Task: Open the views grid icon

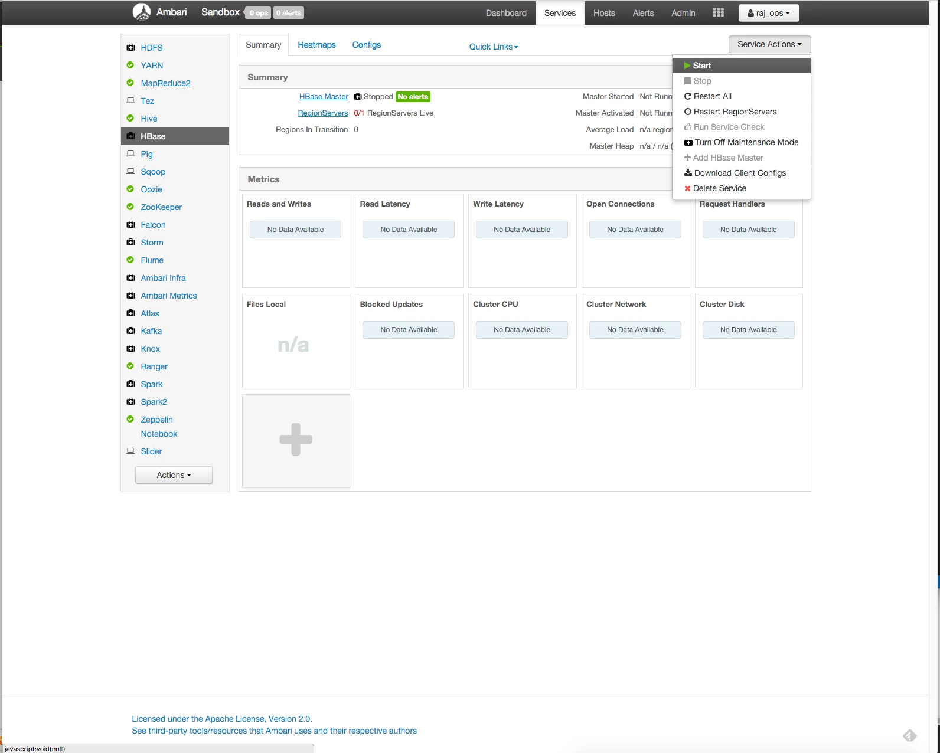Action: [718, 12]
